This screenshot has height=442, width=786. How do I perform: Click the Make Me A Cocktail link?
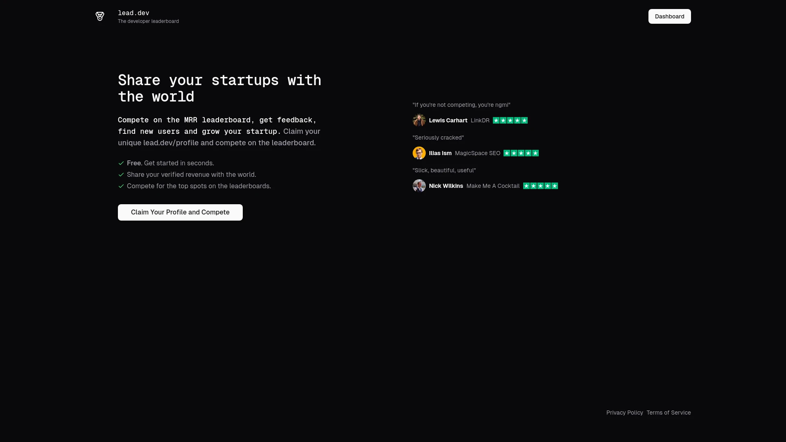(x=493, y=186)
